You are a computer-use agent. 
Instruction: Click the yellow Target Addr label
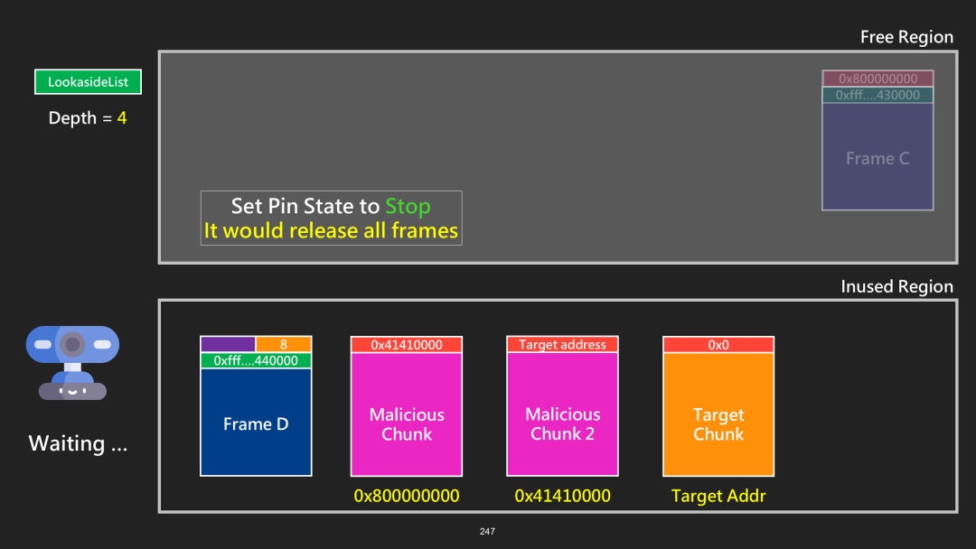(x=718, y=496)
